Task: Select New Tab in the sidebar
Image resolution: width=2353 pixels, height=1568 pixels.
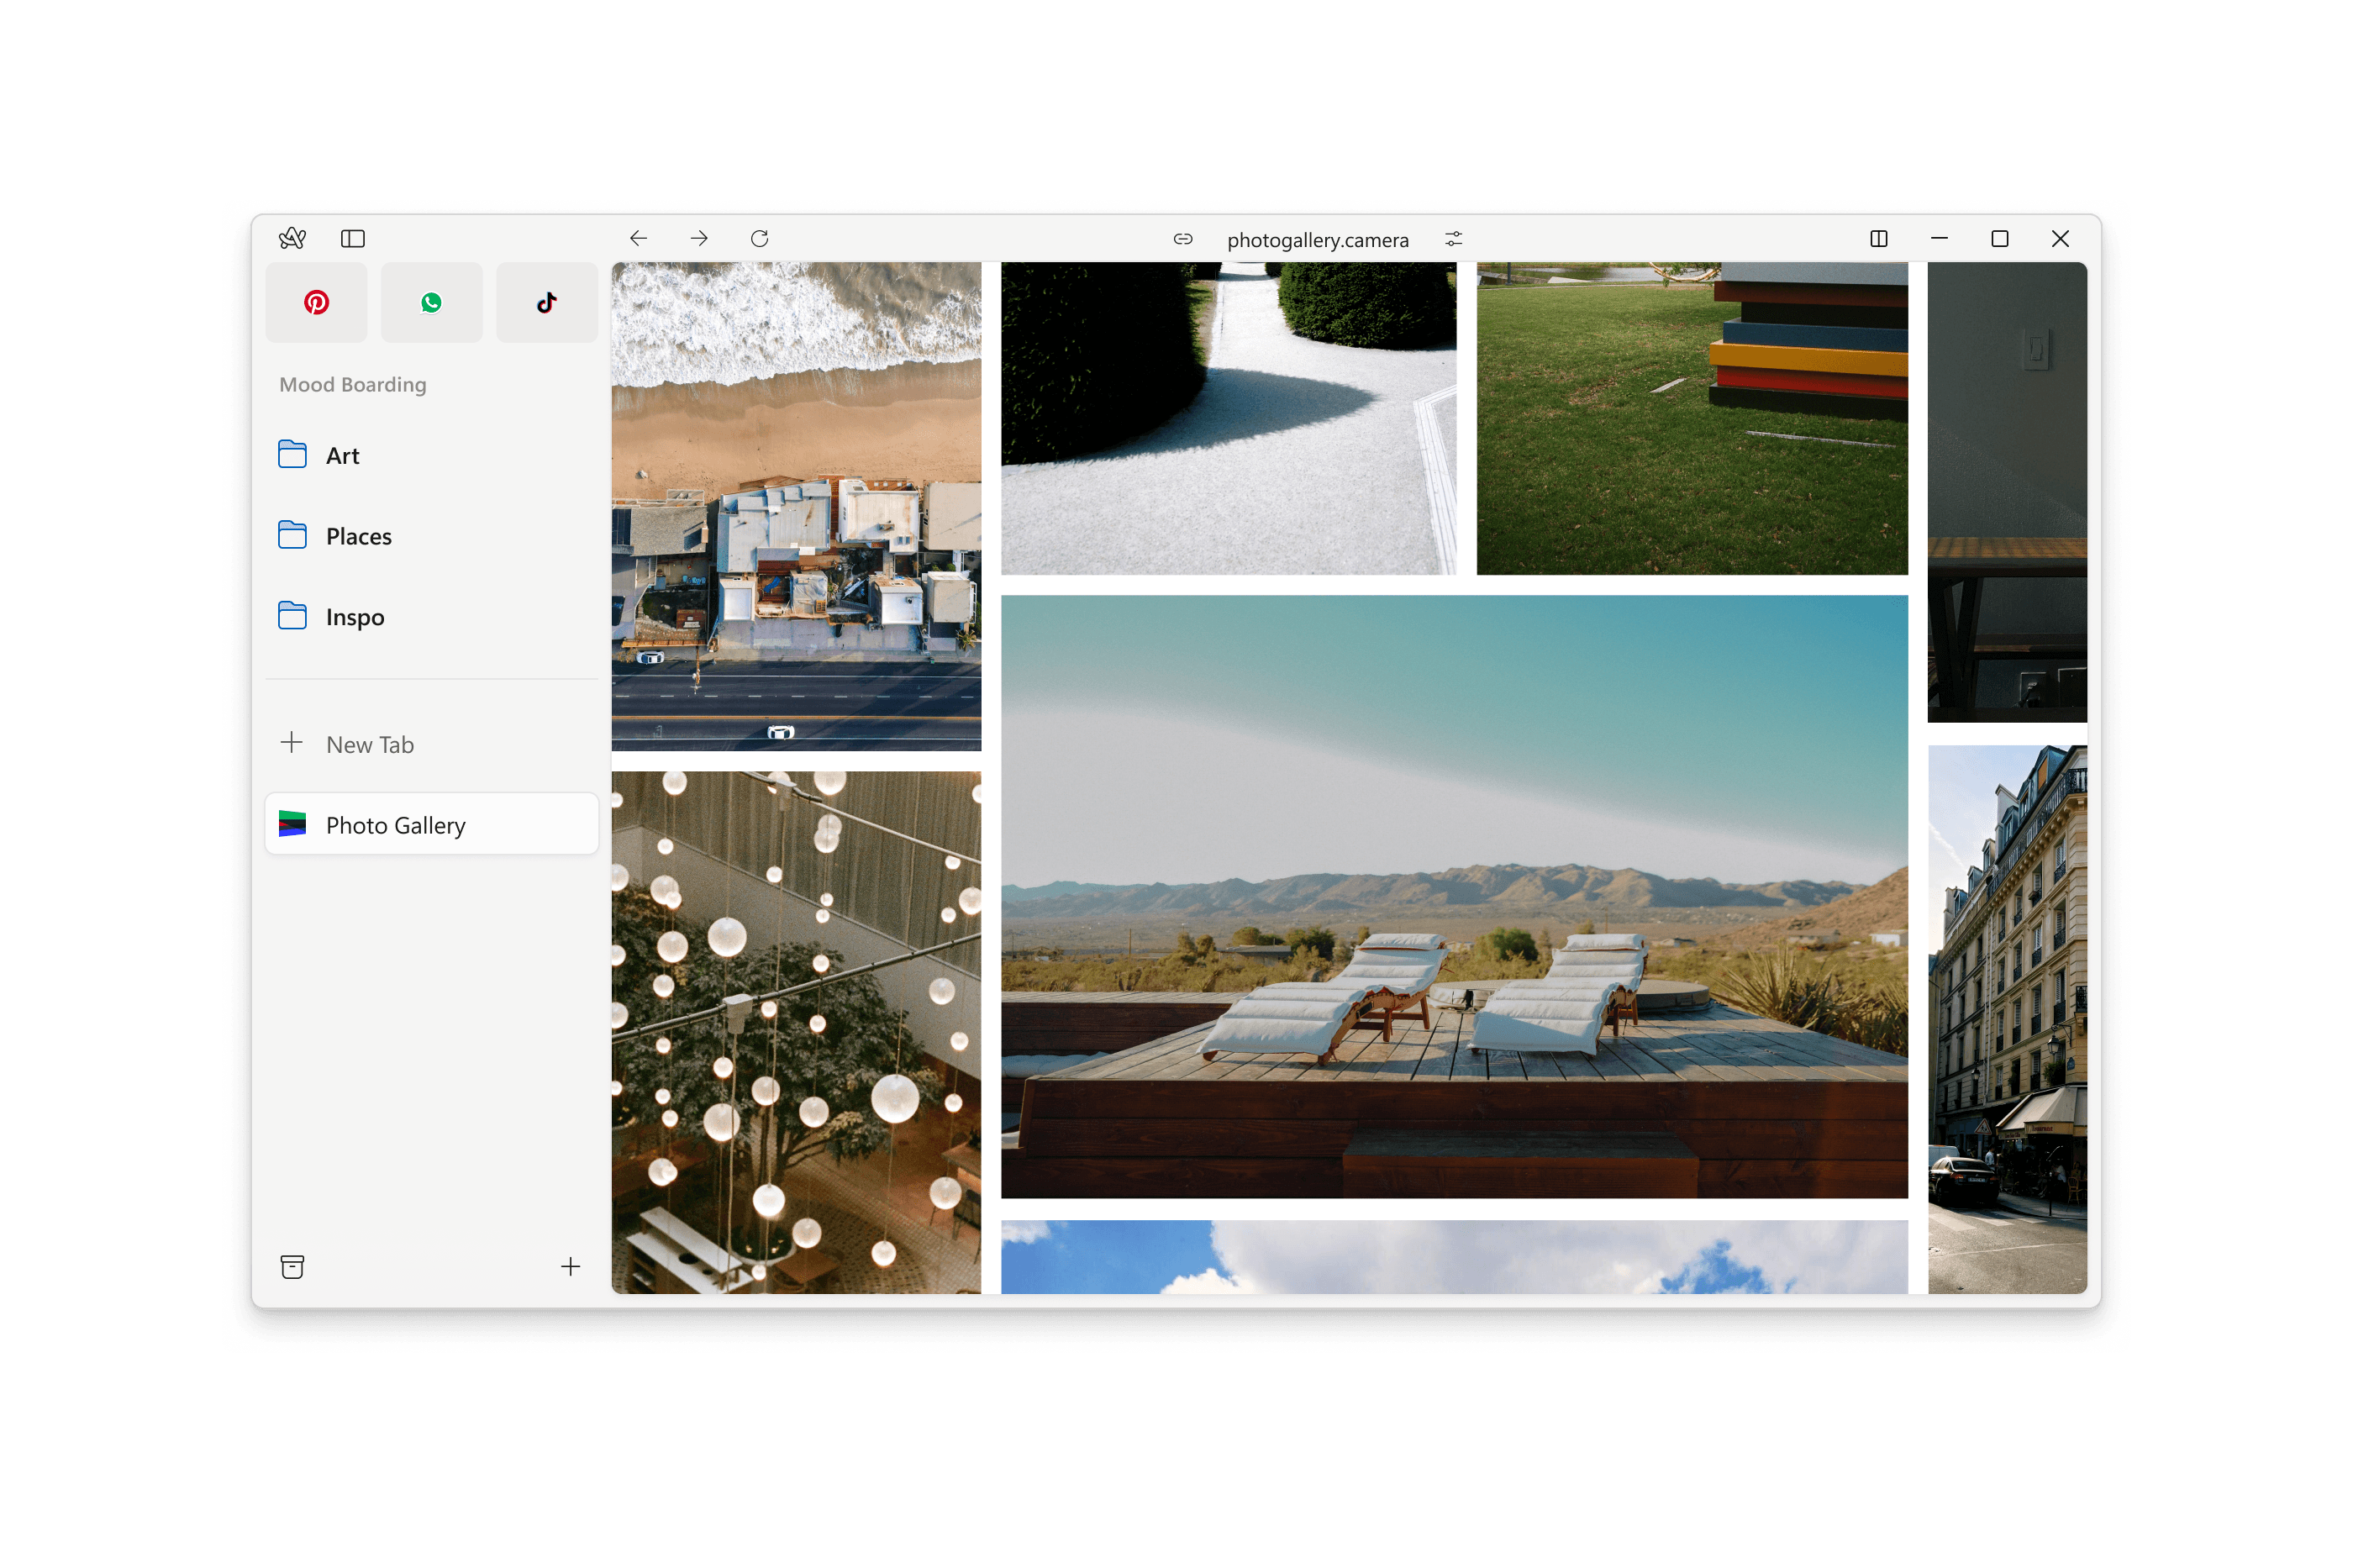Action: tap(369, 744)
